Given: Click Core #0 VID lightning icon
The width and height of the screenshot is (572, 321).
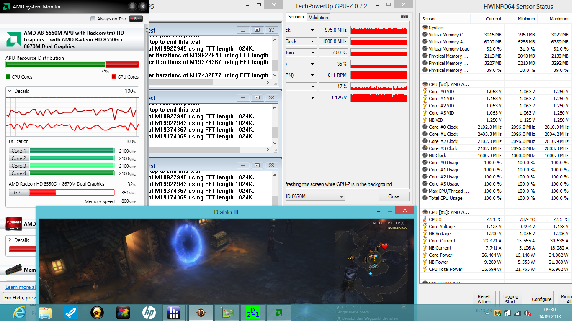Looking at the screenshot, I should 425,92.
